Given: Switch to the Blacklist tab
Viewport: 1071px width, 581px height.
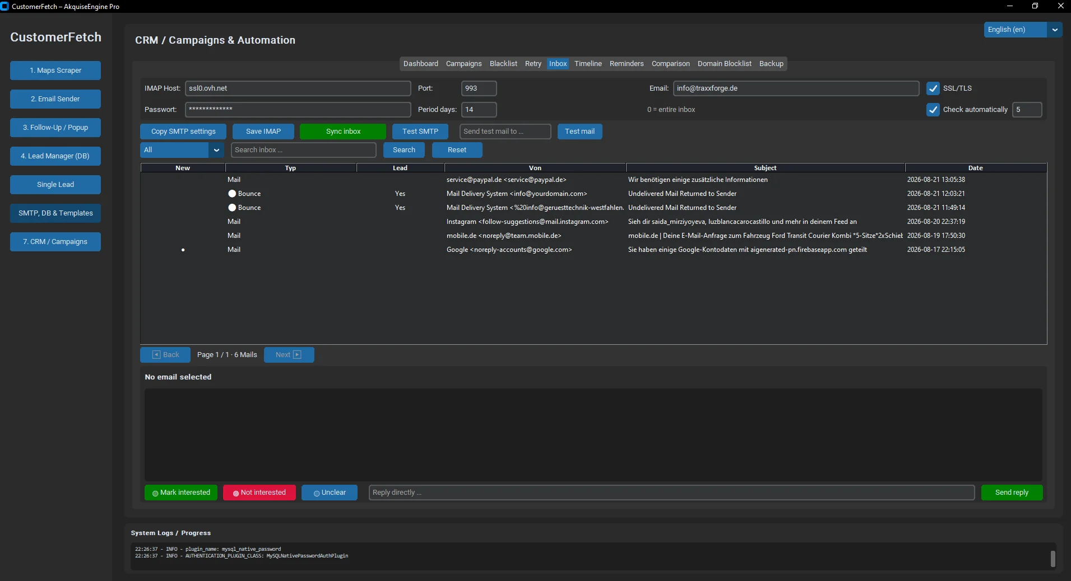Looking at the screenshot, I should pyautogui.click(x=503, y=64).
